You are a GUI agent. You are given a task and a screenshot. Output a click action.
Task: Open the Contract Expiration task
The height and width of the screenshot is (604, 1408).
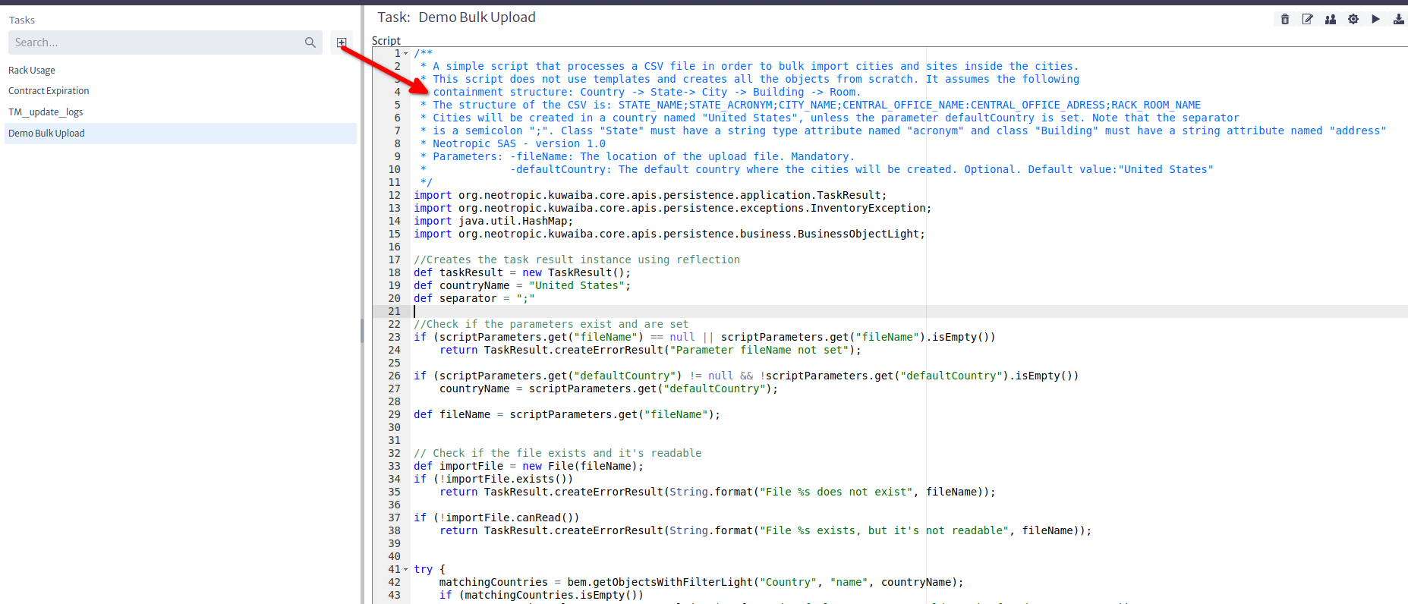(x=49, y=91)
